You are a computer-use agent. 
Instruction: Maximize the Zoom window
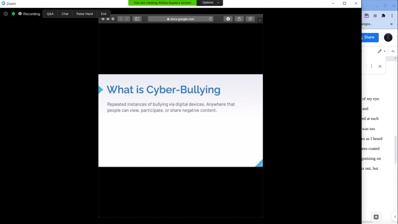[345, 3]
